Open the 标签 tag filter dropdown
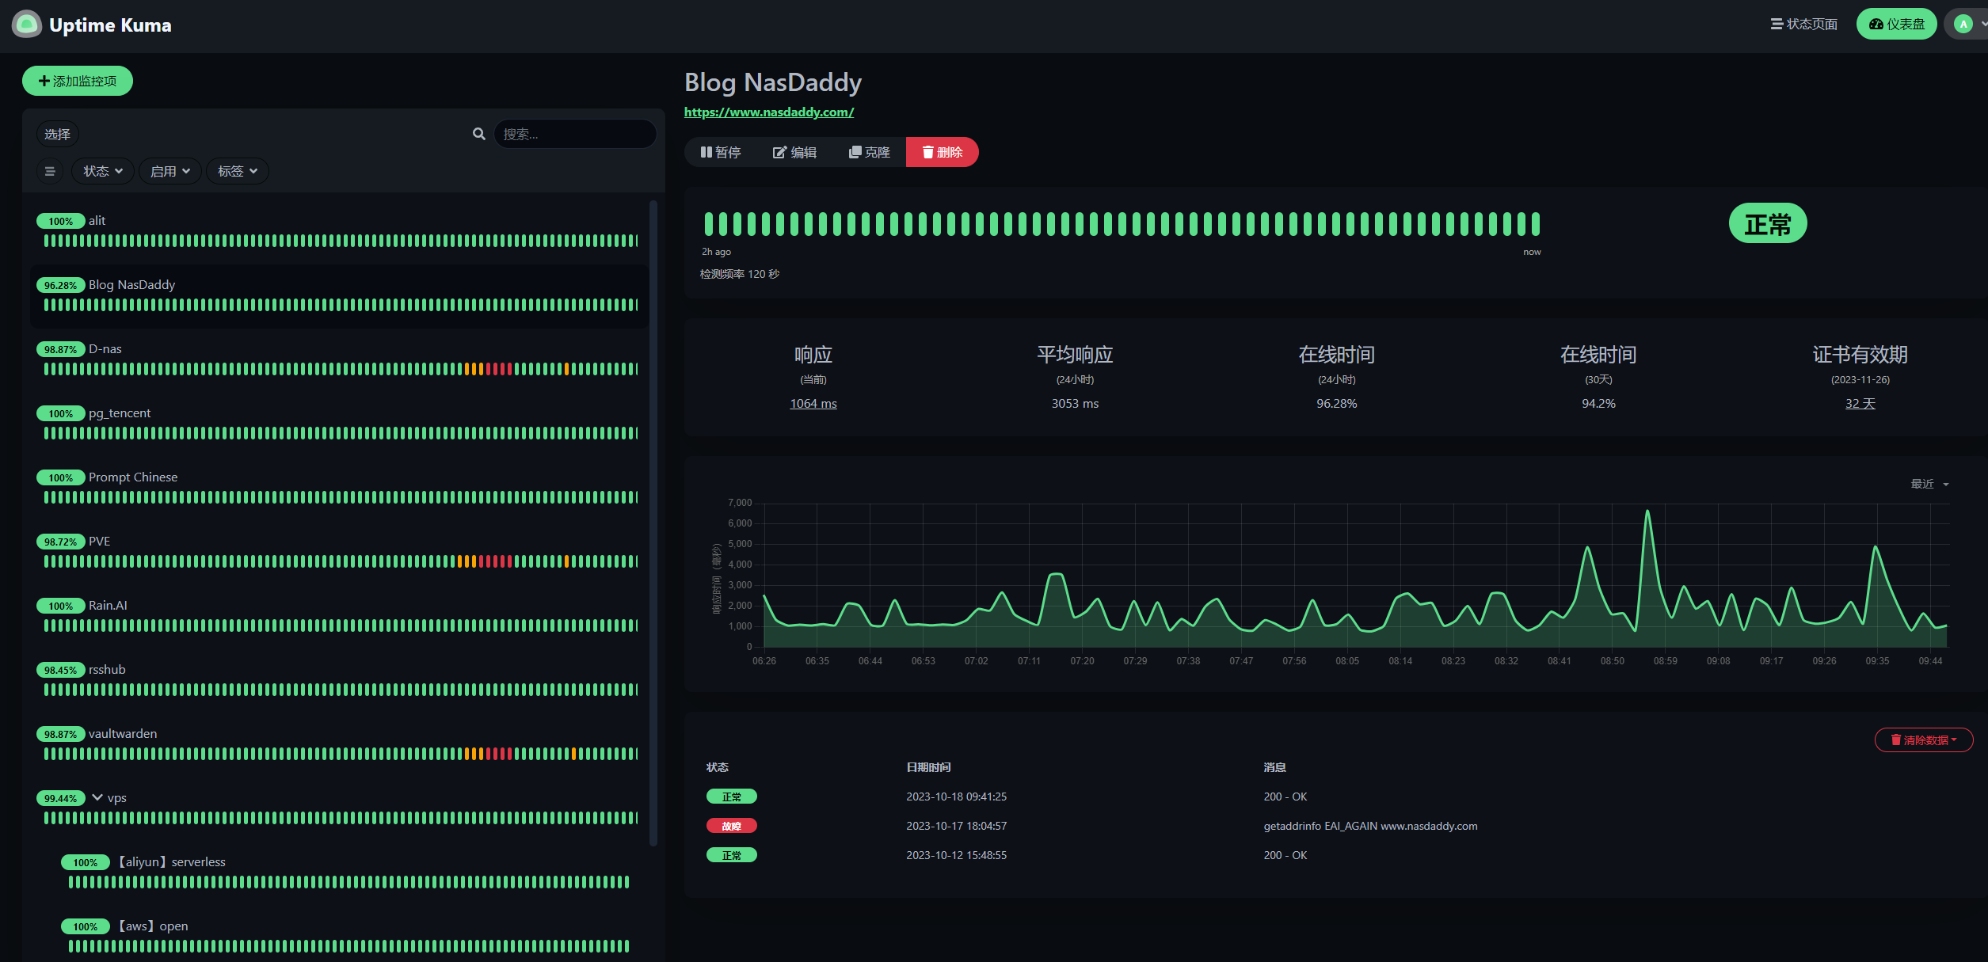This screenshot has height=962, width=1988. point(237,171)
